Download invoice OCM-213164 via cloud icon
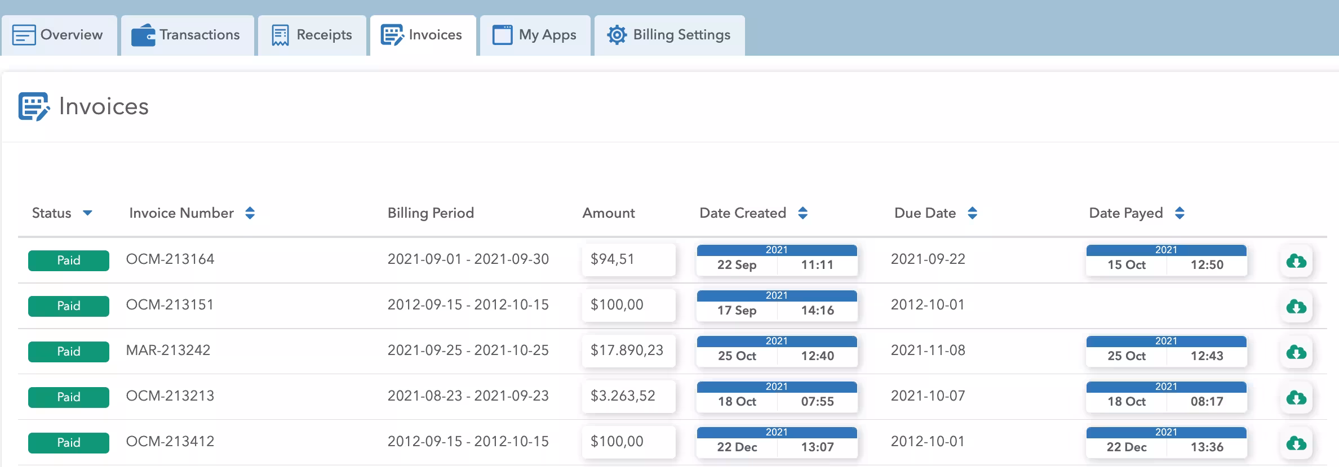The width and height of the screenshot is (1339, 467). 1296,261
